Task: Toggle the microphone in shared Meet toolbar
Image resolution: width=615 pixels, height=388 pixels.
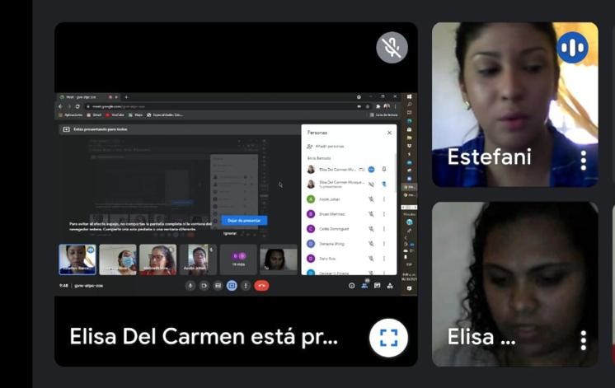Action: (x=190, y=286)
